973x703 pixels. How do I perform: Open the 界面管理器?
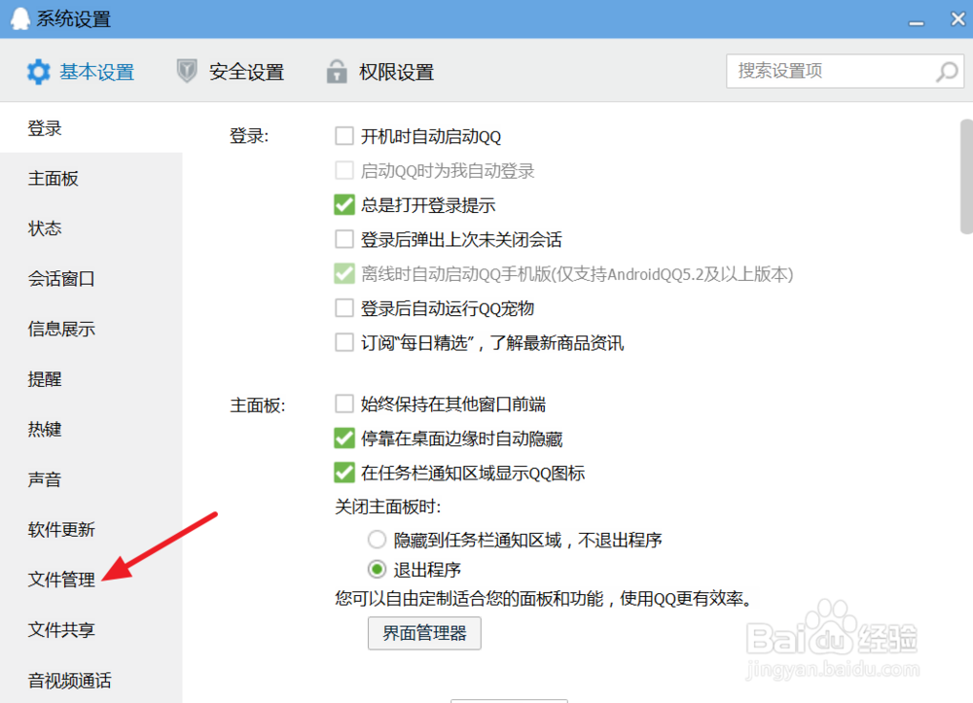click(424, 632)
